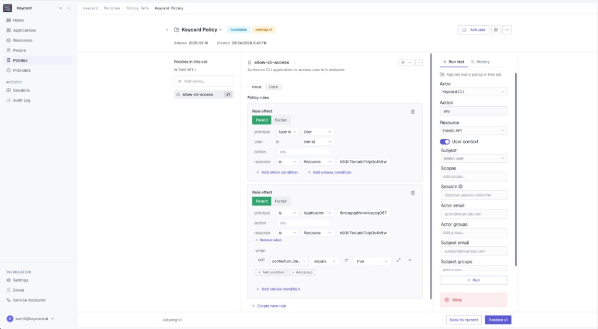Viewport: 598px width, 329px height.
Task: Click the viewing v1 badge
Action: pos(263,30)
